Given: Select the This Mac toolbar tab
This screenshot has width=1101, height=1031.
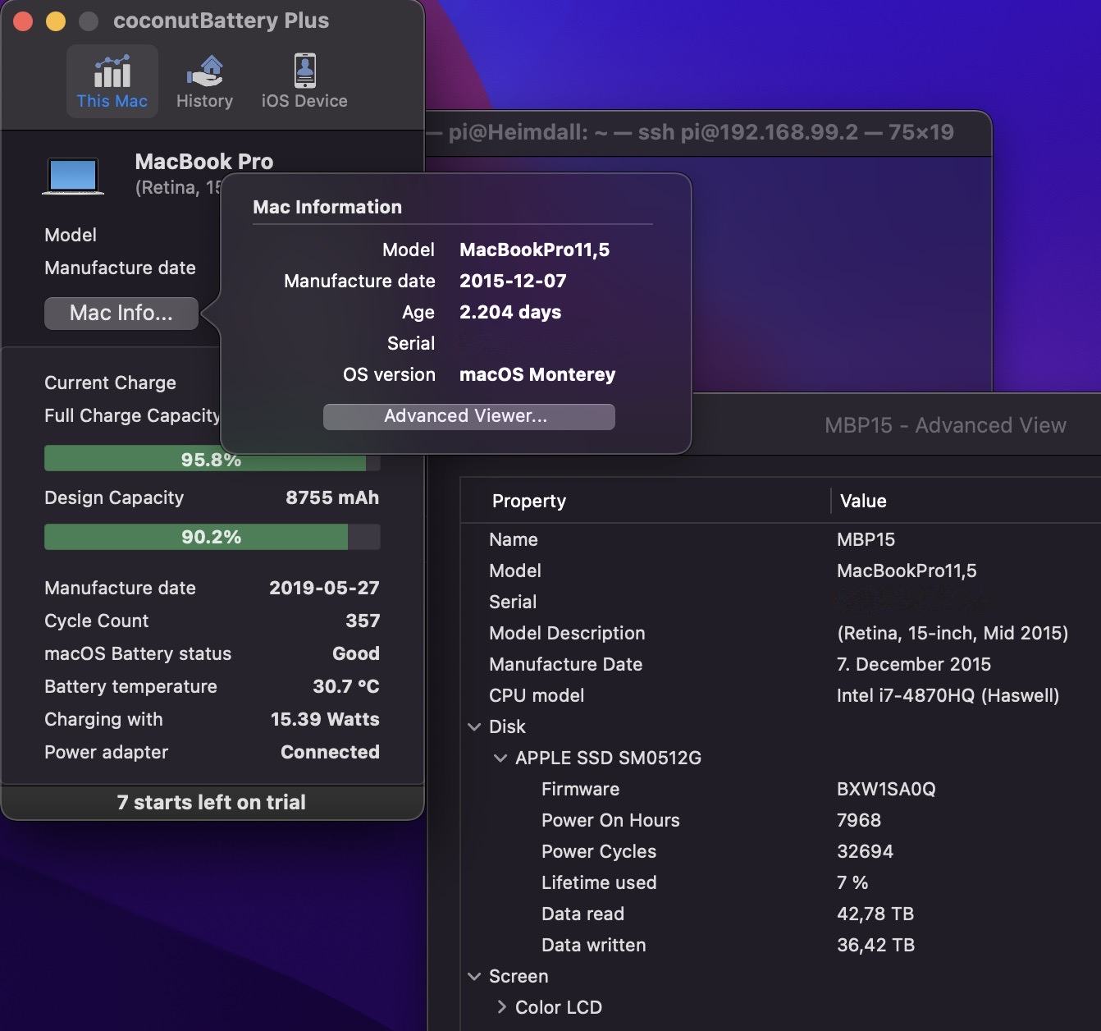Looking at the screenshot, I should pos(112,81).
